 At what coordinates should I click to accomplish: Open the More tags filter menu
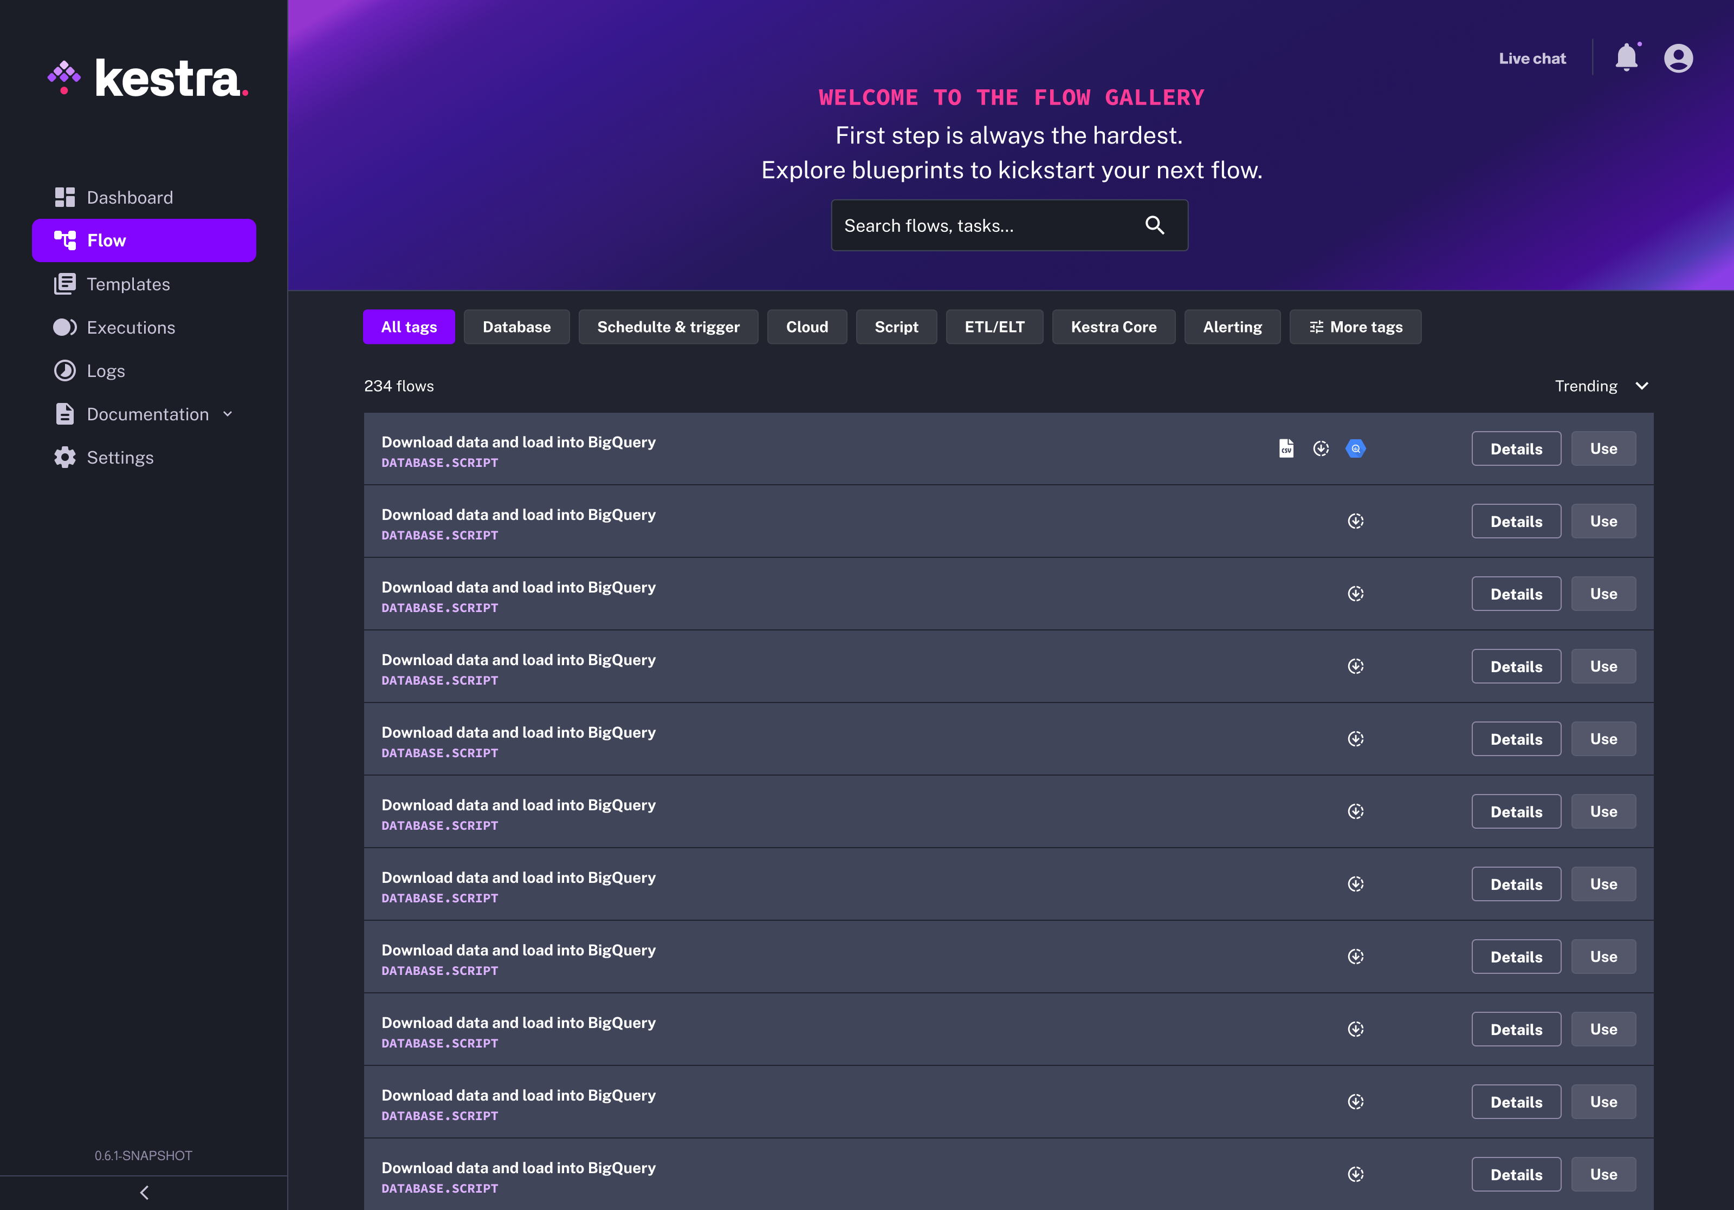1355,327
